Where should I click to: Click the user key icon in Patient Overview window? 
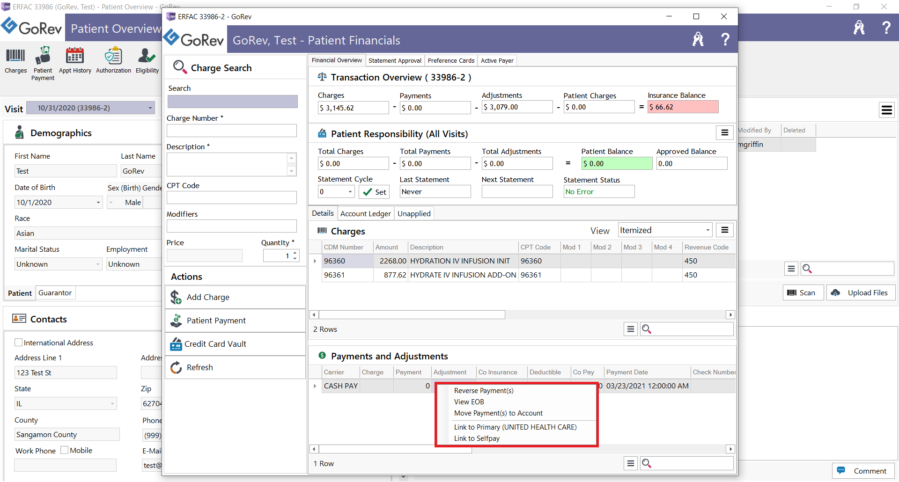click(x=859, y=28)
